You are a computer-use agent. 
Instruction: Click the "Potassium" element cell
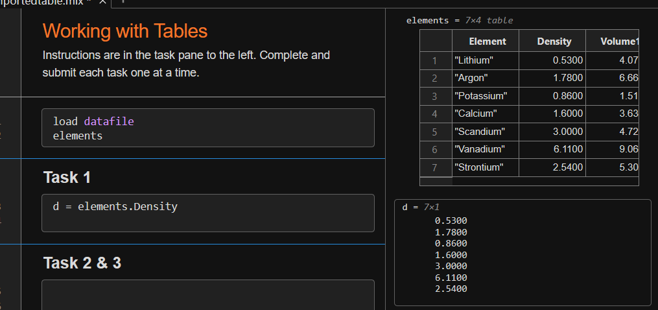click(480, 96)
